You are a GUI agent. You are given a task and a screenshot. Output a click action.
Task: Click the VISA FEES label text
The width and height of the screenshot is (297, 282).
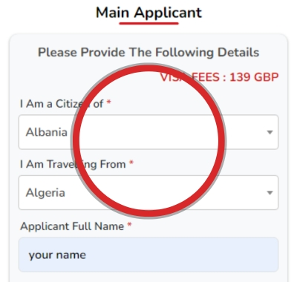[x=190, y=77]
